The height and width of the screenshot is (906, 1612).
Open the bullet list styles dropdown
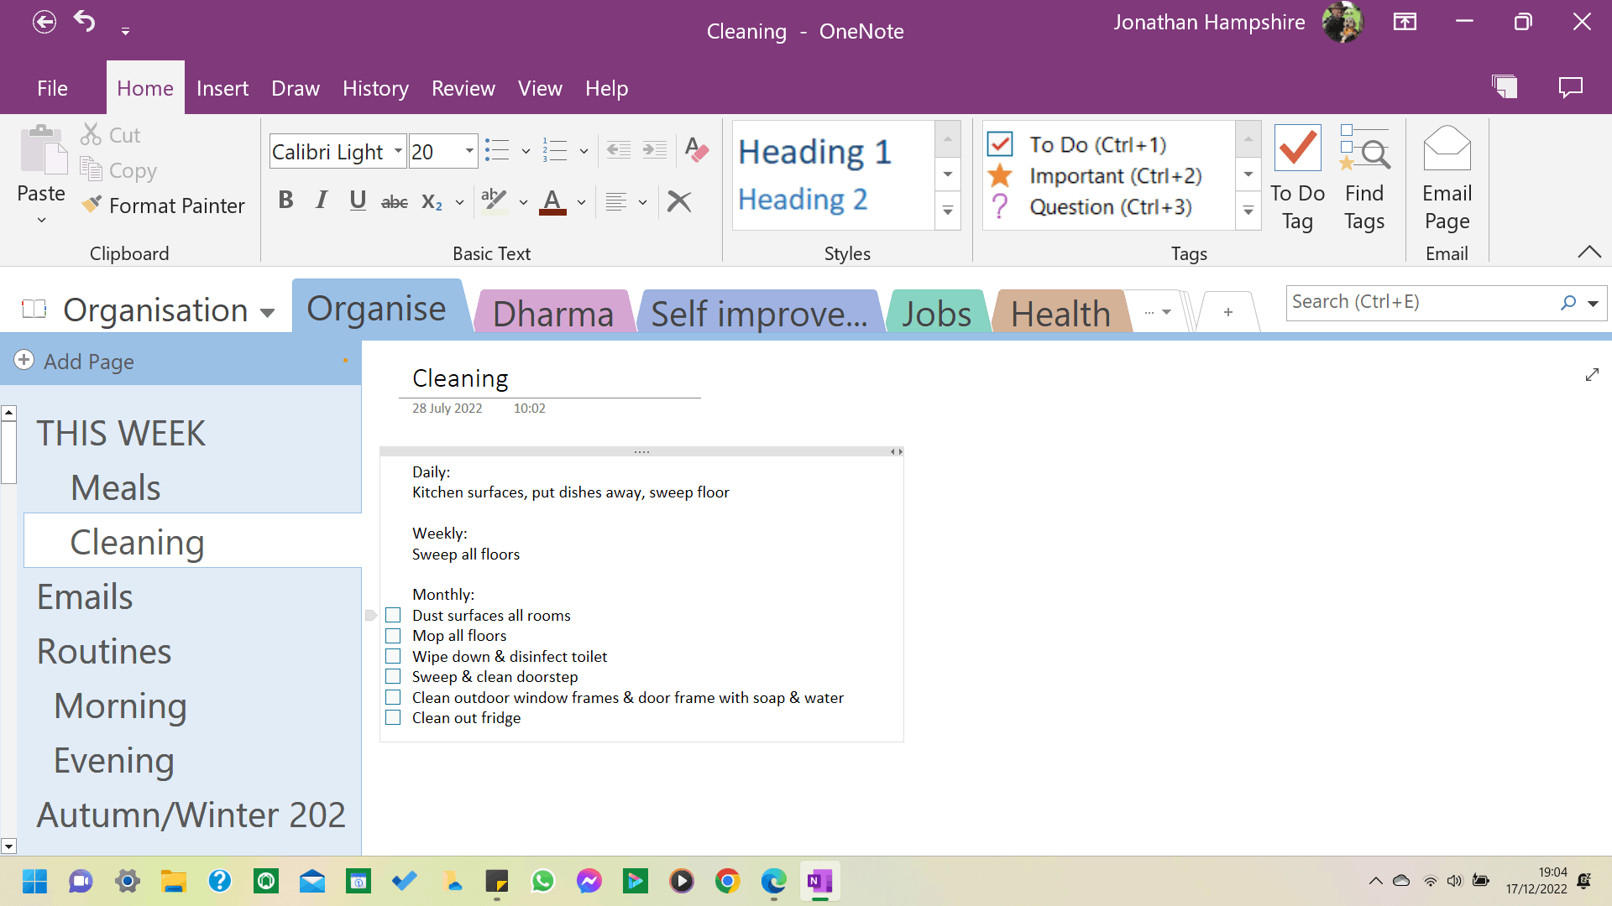[526, 151]
